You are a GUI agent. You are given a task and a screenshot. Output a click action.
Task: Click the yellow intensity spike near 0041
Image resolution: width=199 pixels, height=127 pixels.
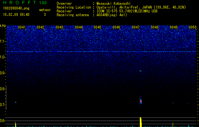(x=16, y=124)
